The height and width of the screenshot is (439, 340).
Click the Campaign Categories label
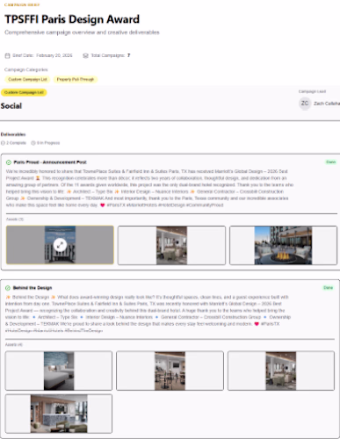tap(26, 69)
